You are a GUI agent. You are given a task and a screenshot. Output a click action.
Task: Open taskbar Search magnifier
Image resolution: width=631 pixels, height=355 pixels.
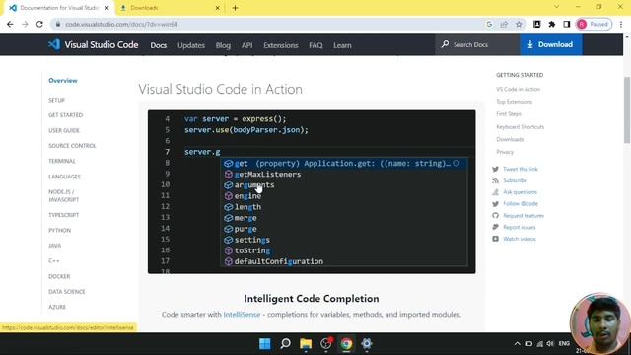pyautogui.click(x=285, y=344)
